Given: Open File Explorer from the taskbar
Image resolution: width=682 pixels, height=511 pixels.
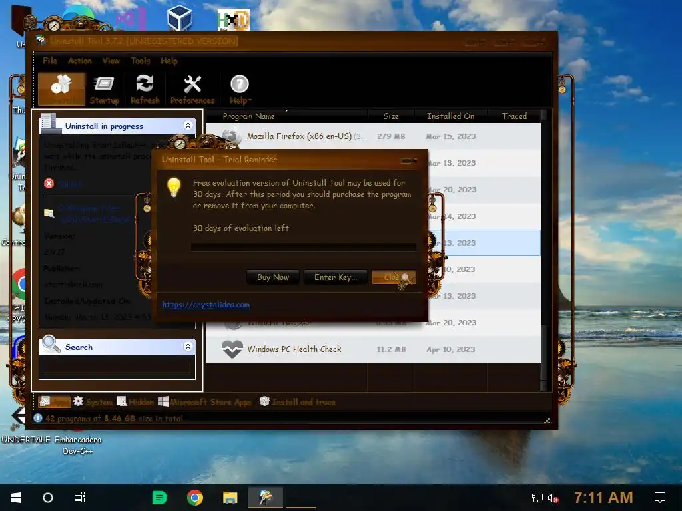Looking at the screenshot, I should [x=230, y=498].
